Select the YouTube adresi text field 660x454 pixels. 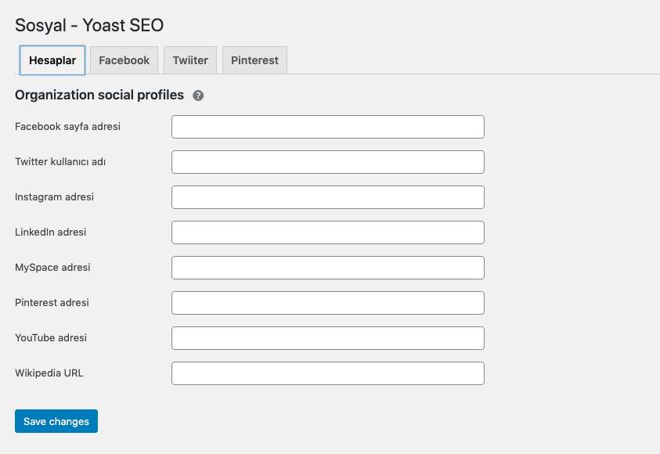pos(327,338)
